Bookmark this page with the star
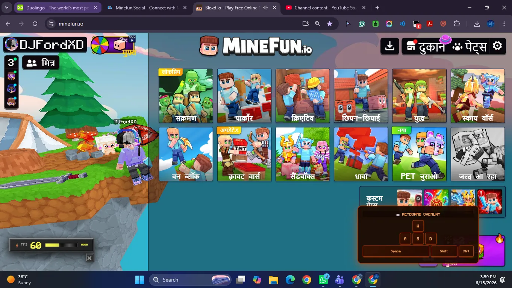The image size is (512, 288). click(x=330, y=24)
